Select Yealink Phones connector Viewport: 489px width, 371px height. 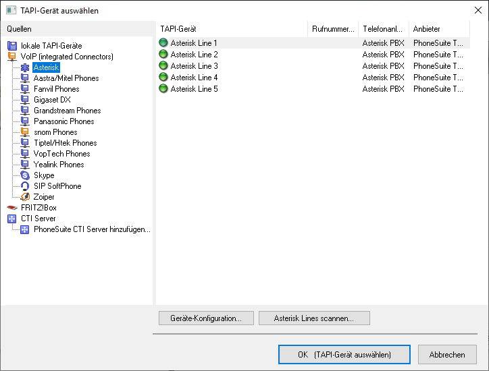click(x=59, y=165)
